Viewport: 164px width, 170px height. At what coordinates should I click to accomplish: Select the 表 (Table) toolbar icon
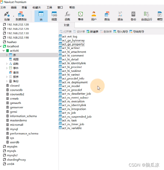[x=41, y=16]
